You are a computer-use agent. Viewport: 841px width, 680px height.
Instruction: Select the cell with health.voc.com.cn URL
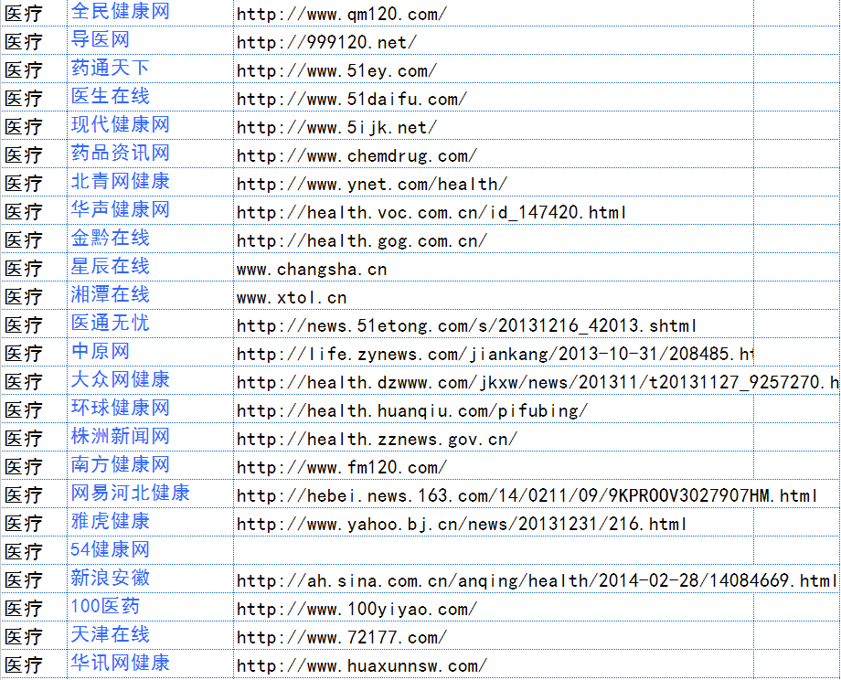pos(494,211)
